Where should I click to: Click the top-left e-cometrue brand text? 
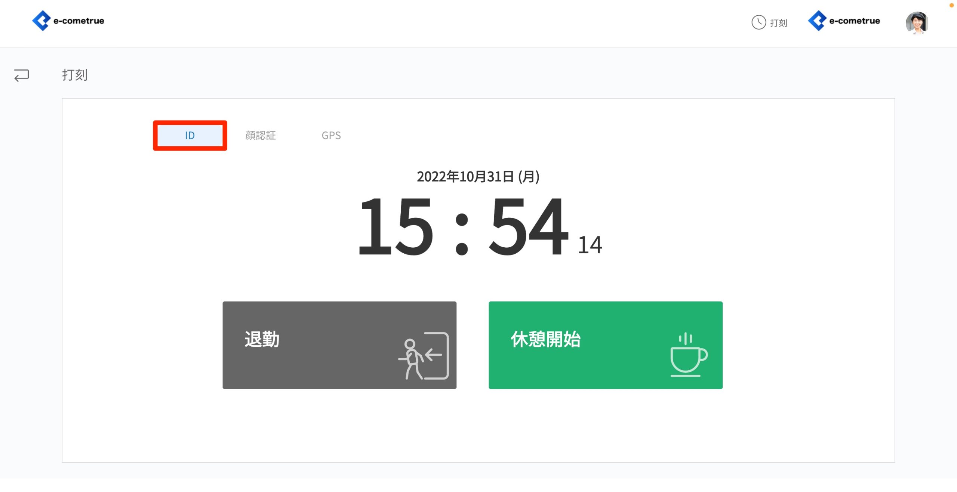79,21
